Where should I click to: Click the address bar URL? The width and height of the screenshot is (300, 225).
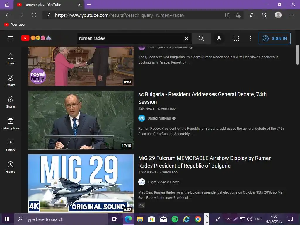pyautogui.click(x=120, y=15)
